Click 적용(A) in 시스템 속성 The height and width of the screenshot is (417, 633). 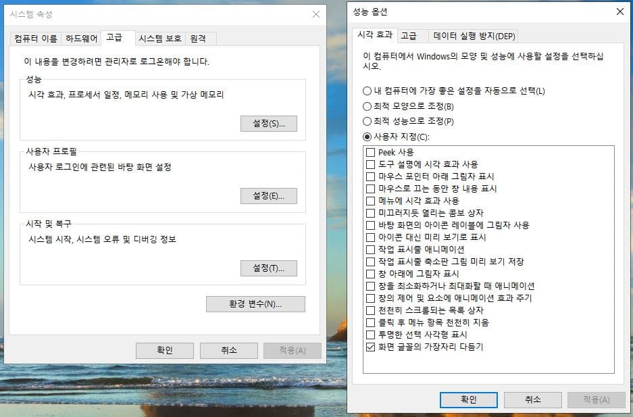coord(293,350)
